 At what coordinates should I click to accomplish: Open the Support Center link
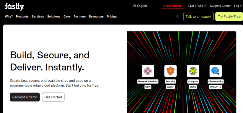click(x=220, y=6)
